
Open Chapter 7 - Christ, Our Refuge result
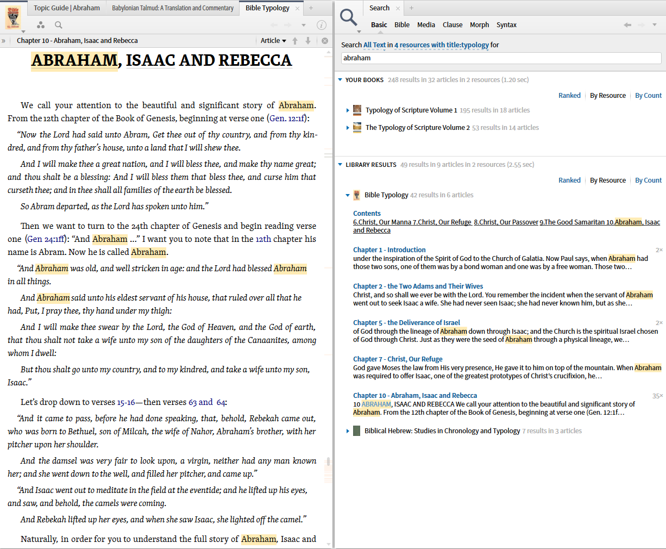pos(398,359)
